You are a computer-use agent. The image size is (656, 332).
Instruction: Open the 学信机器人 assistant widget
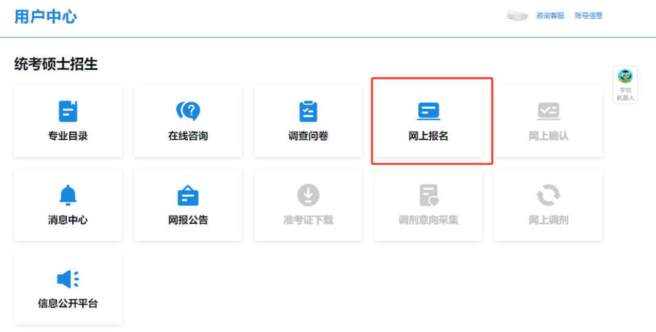(x=625, y=85)
